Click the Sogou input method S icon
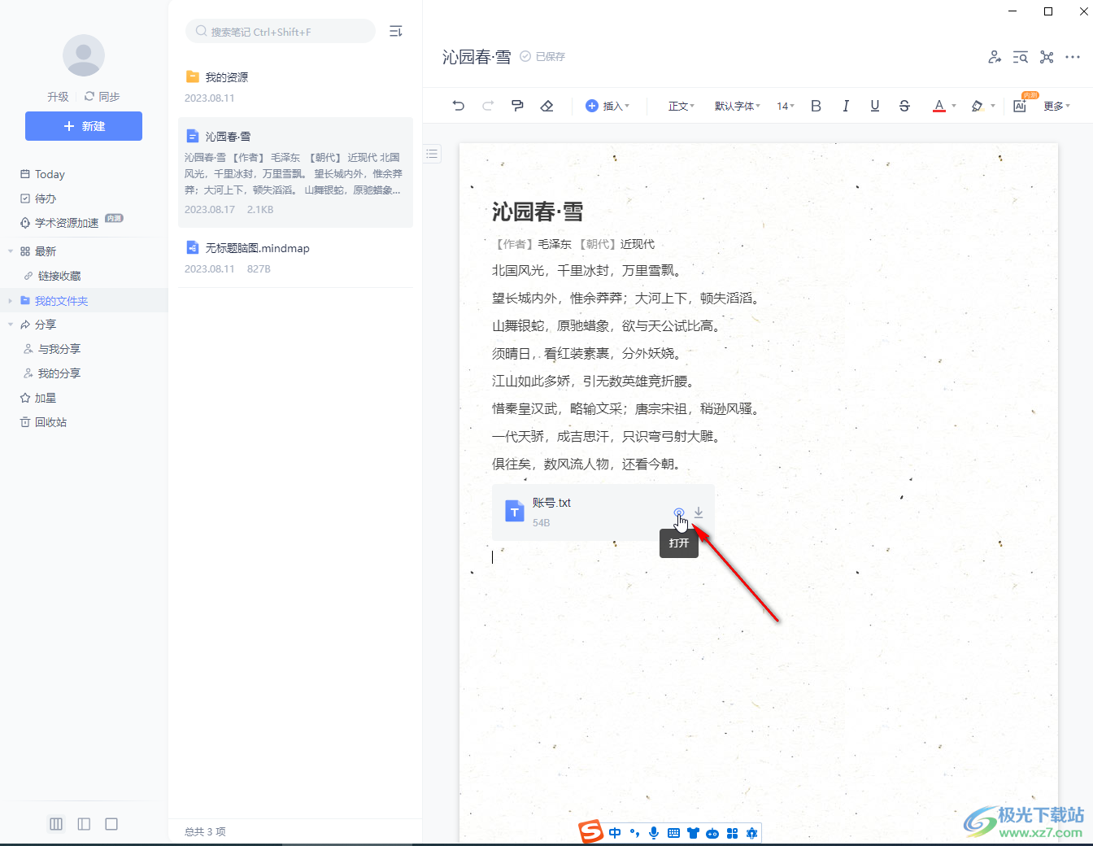The height and width of the screenshot is (846, 1093). click(591, 832)
